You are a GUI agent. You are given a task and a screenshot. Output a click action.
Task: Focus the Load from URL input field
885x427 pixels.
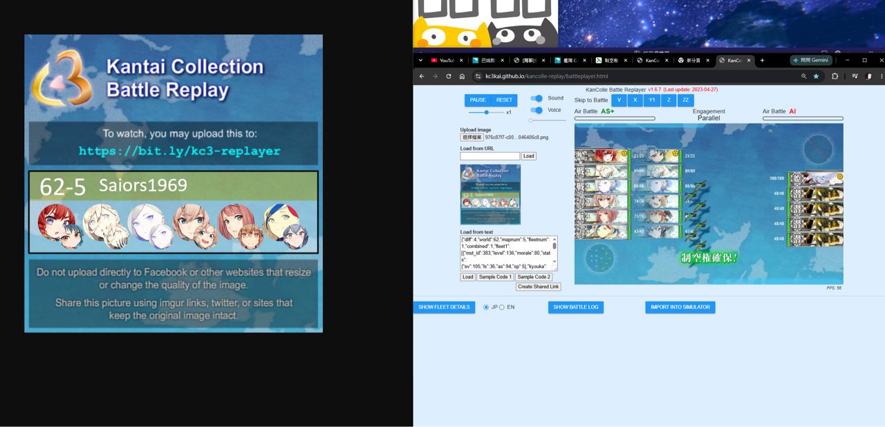pos(490,156)
